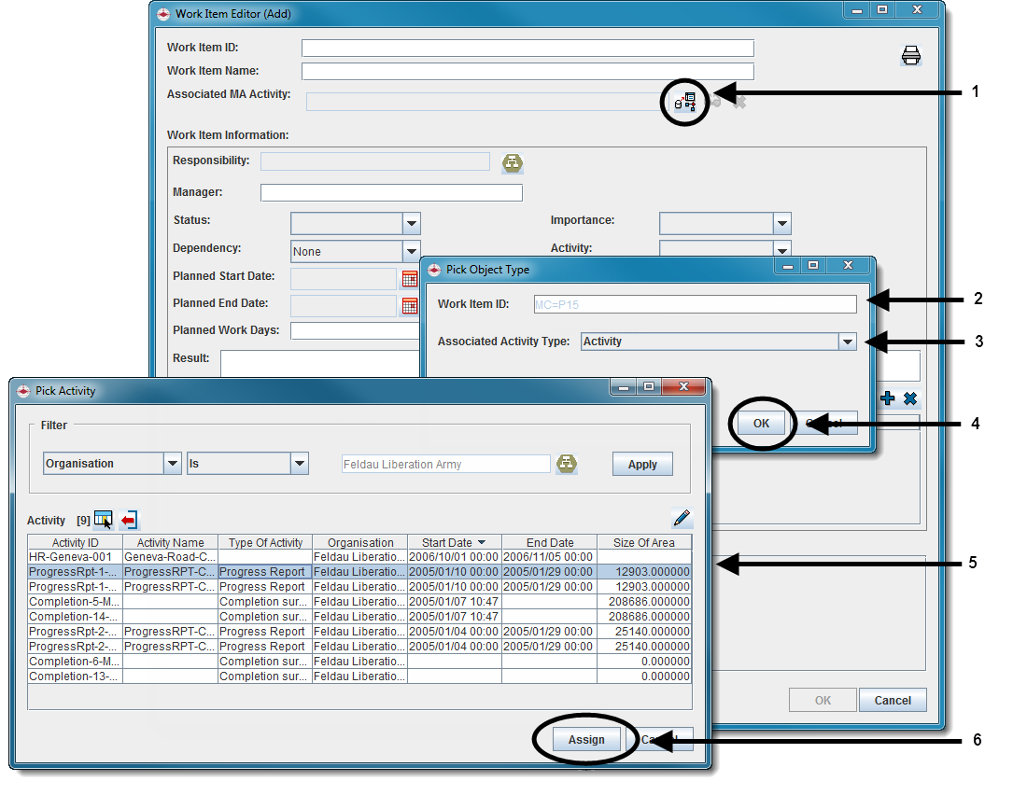Click the red arrow icon beside Activity count
The width and height of the screenshot is (1027, 809).
[x=129, y=520]
